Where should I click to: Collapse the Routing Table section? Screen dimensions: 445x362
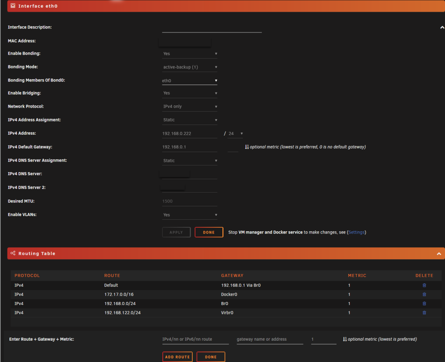point(439,253)
